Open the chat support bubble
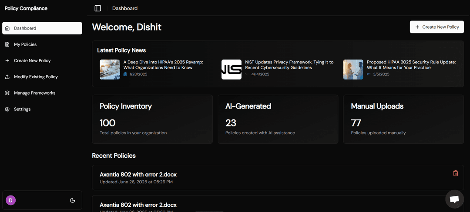Viewport: 470px width, 212px height. (x=454, y=199)
